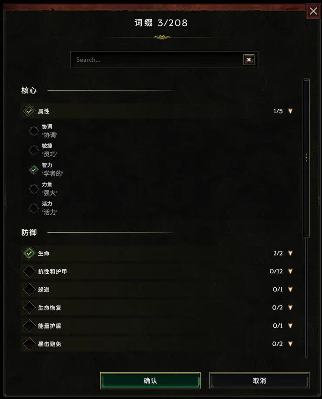Expand the 生命 entry using its arrow
The image size is (322, 399).
pos(290,253)
